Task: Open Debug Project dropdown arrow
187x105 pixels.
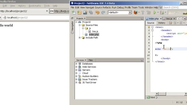Action: [x=165, y=12]
